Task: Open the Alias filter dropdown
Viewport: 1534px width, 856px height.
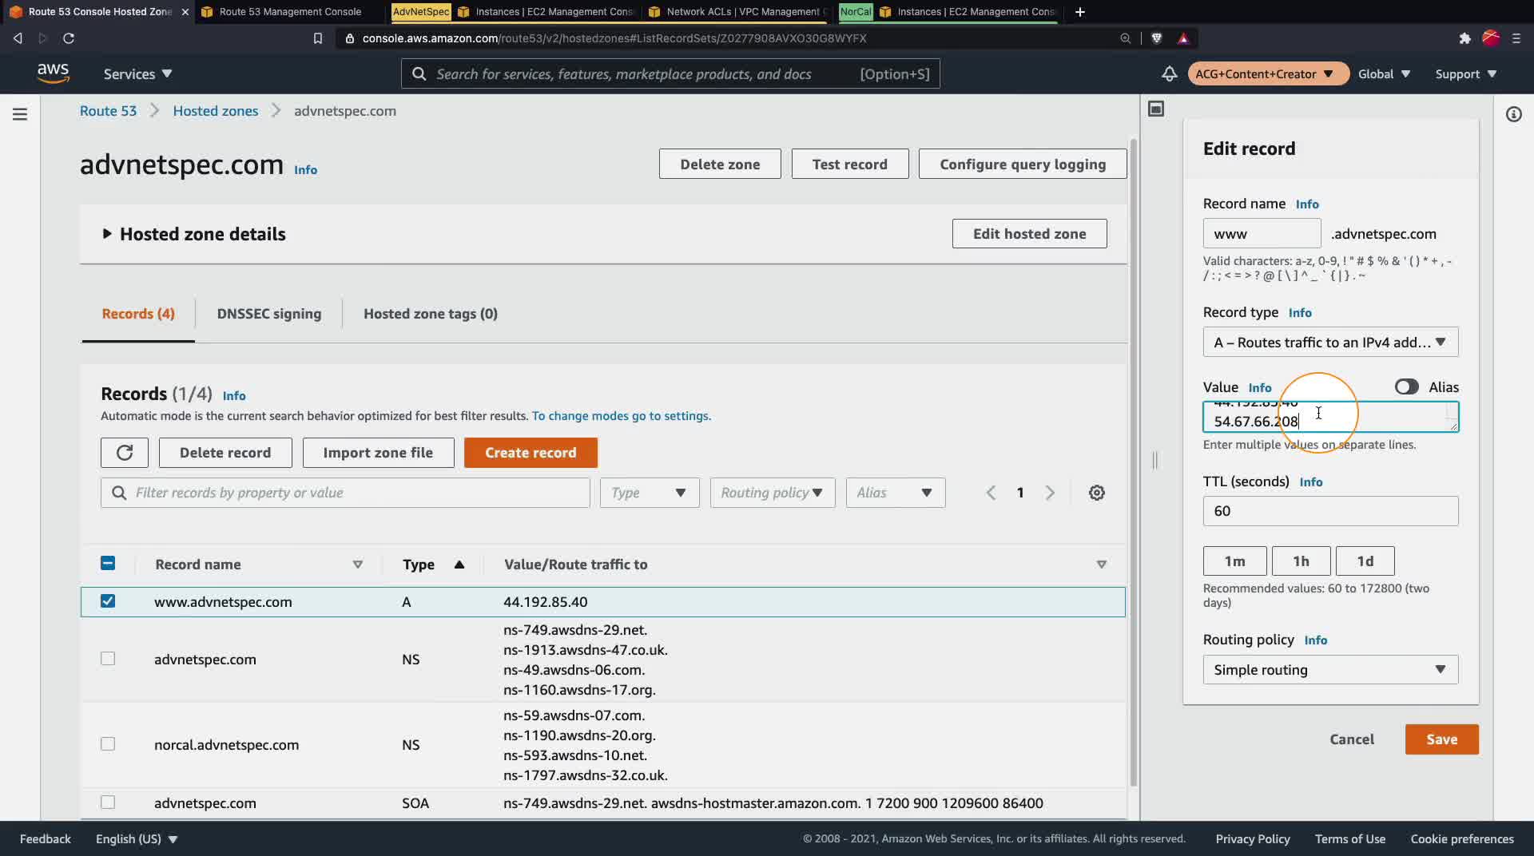Action: [896, 493]
